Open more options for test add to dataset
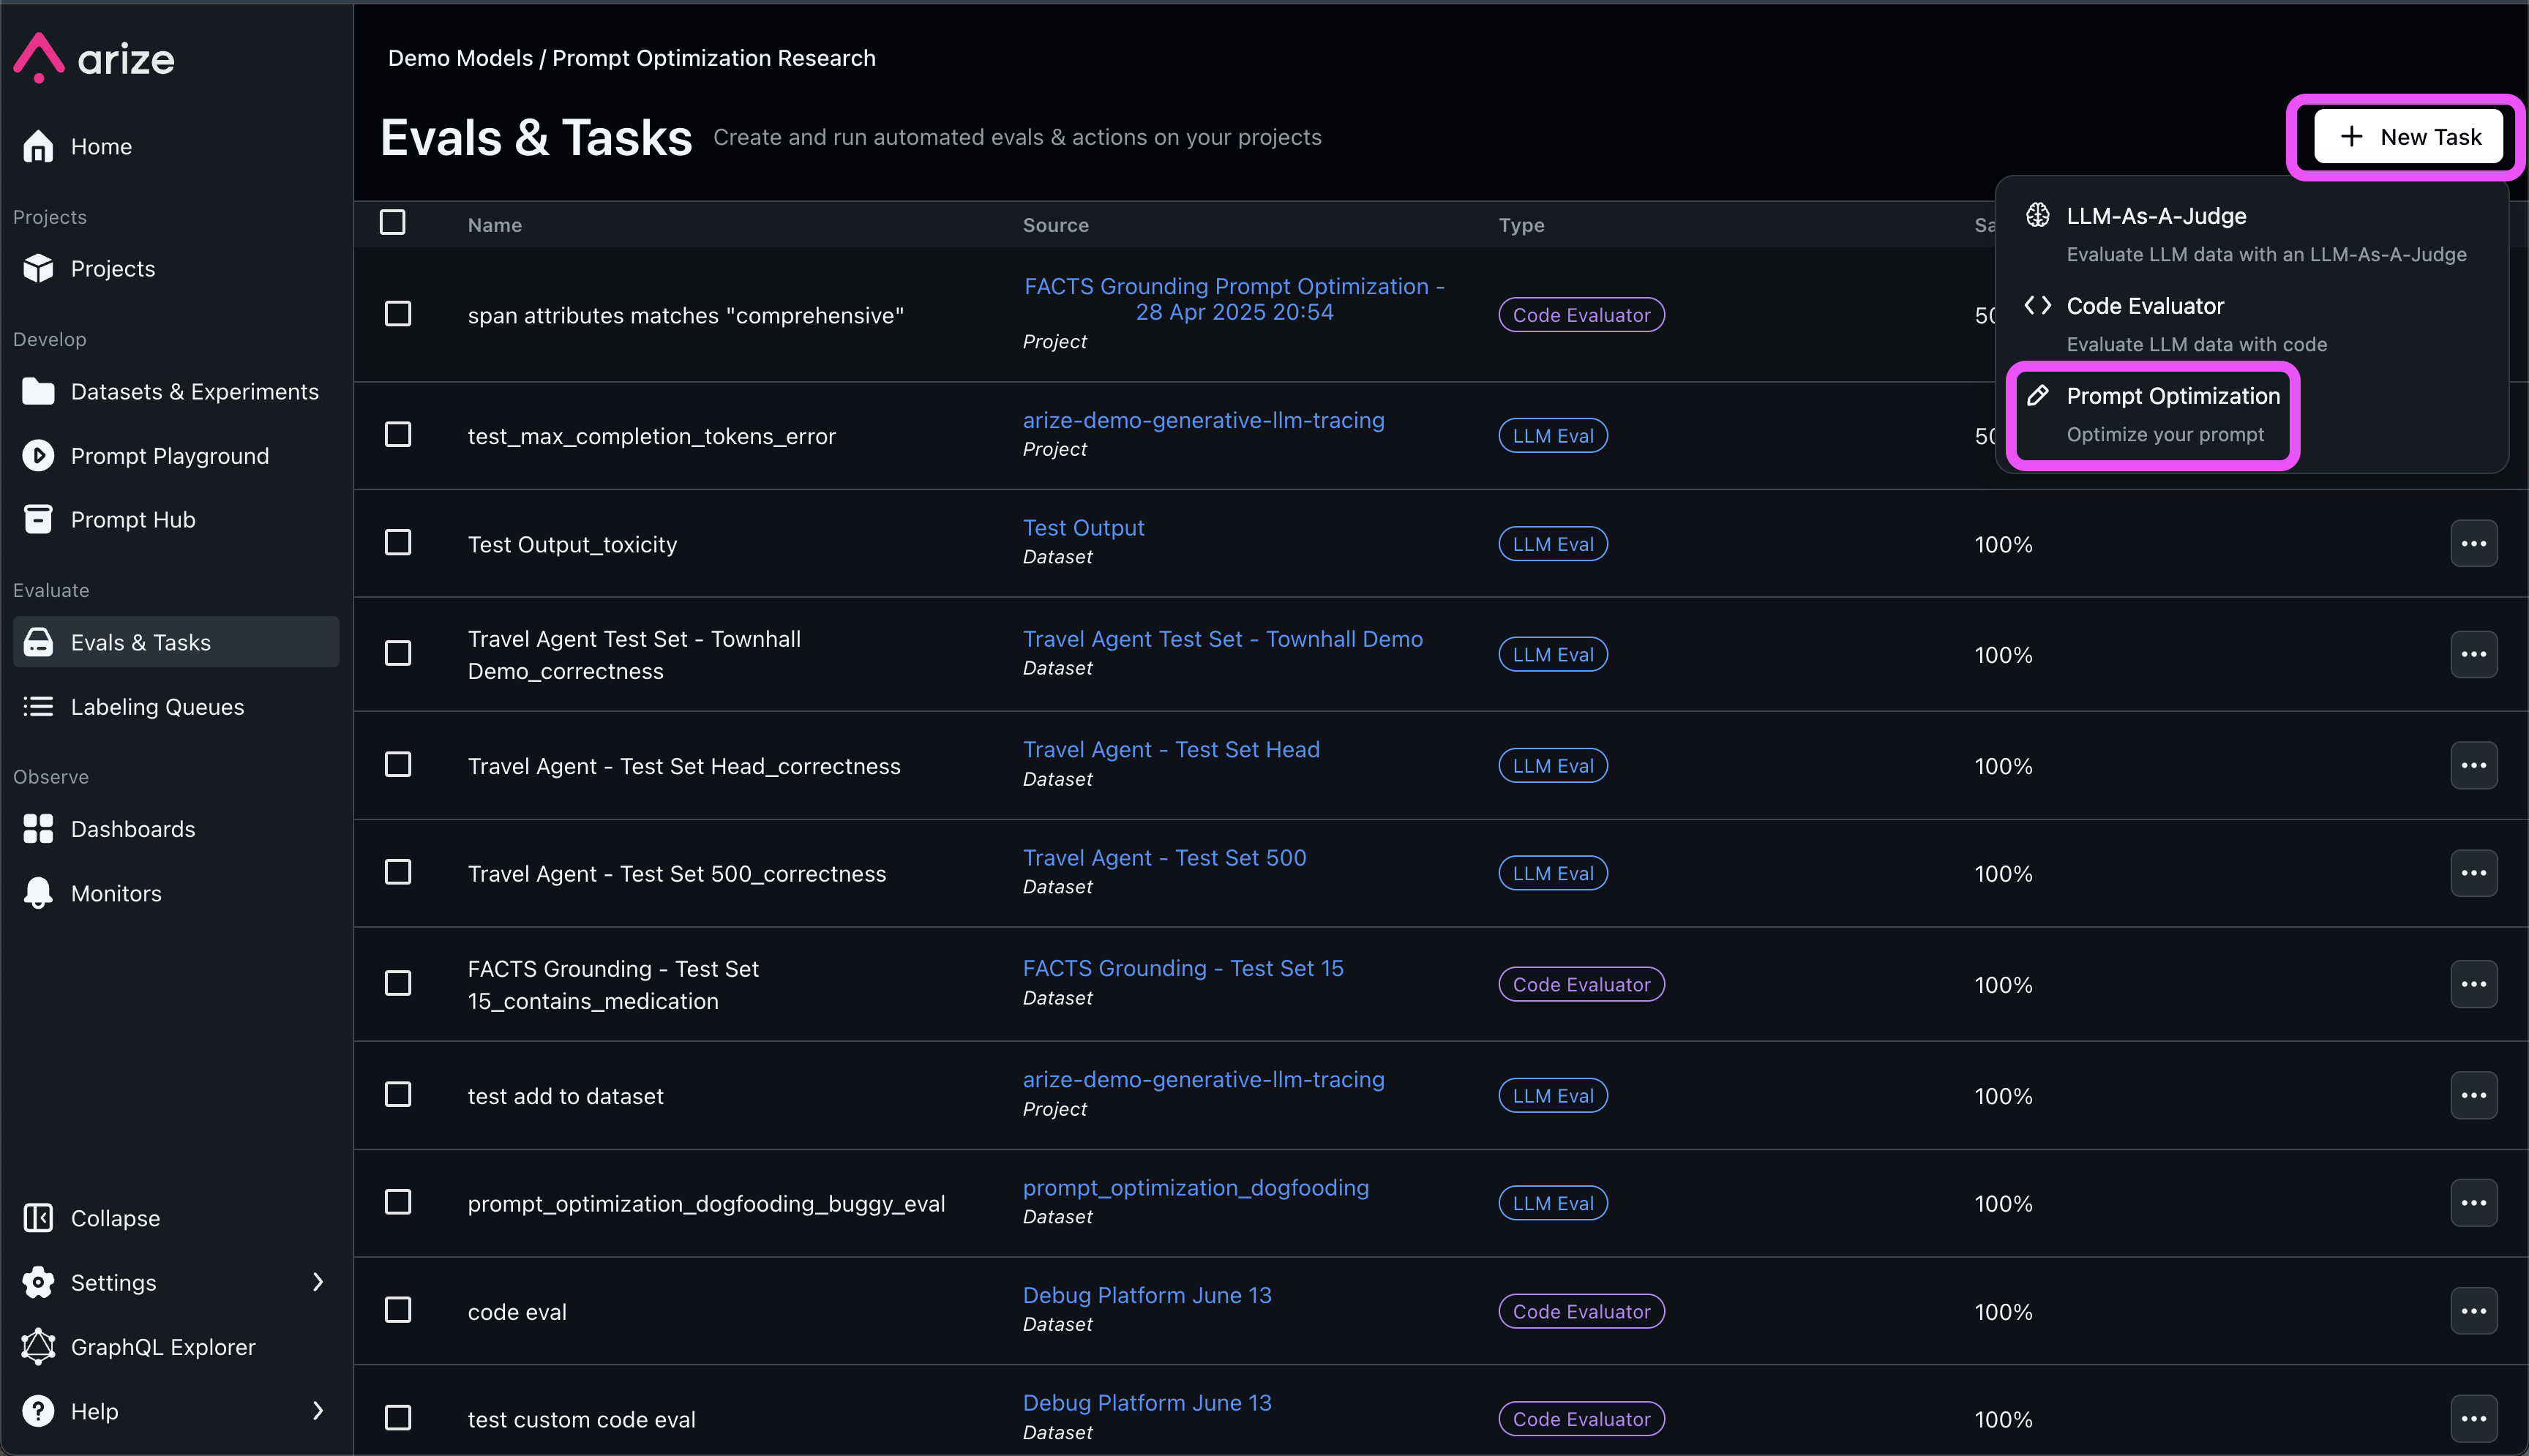The width and height of the screenshot is (2529, 1456). point(2473,1095)
